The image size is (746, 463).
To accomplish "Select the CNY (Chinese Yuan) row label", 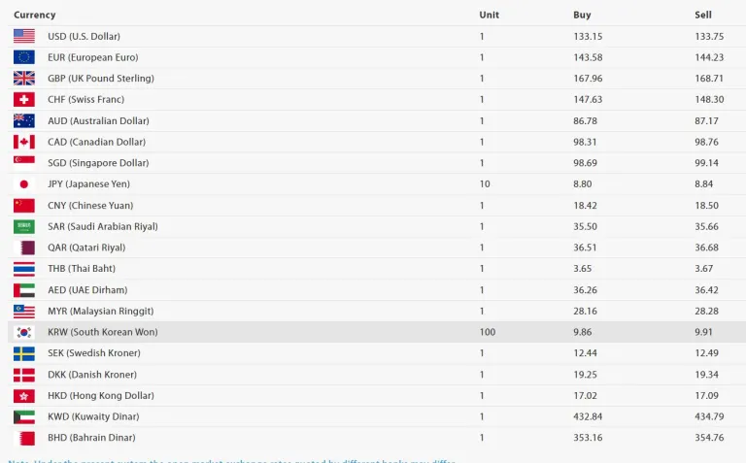I will [92, 206].
